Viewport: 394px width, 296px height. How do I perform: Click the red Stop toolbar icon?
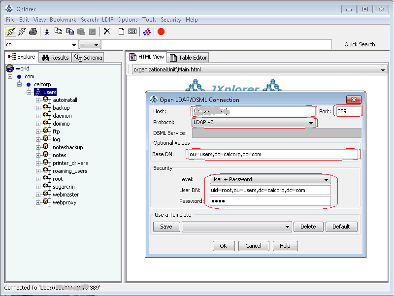161,32
